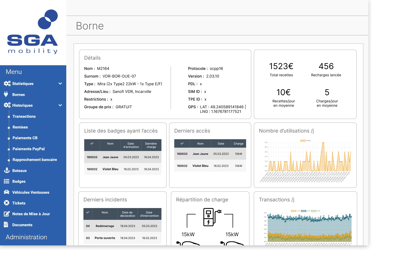Click the Documents file icon
This screenshot has width=394, height=271.
6,225
